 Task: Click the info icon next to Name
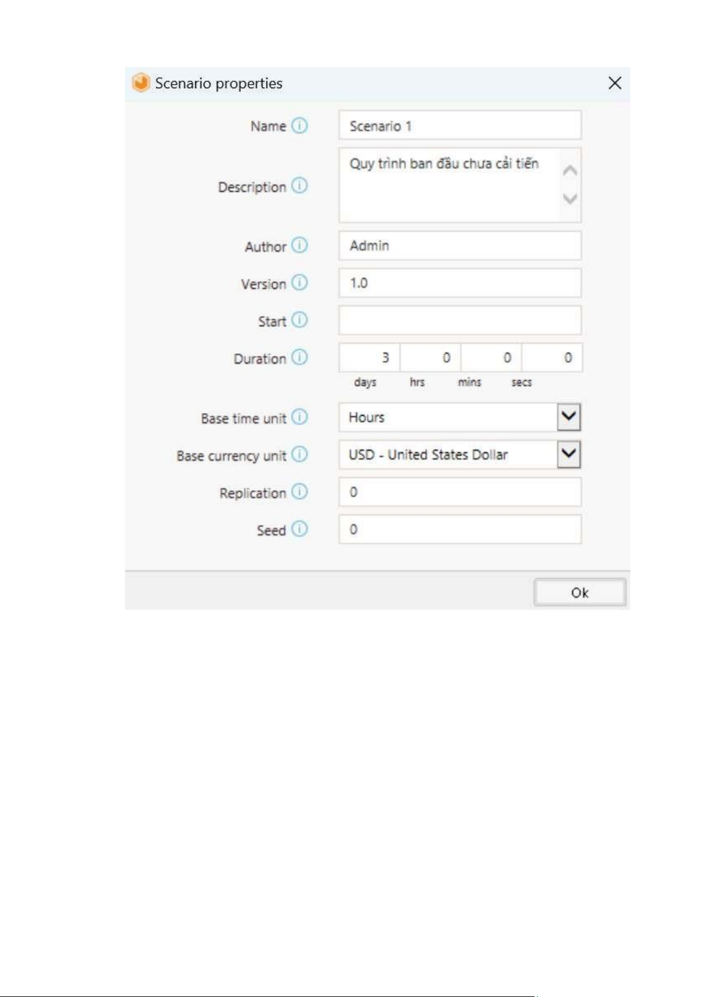pos(300,126)
